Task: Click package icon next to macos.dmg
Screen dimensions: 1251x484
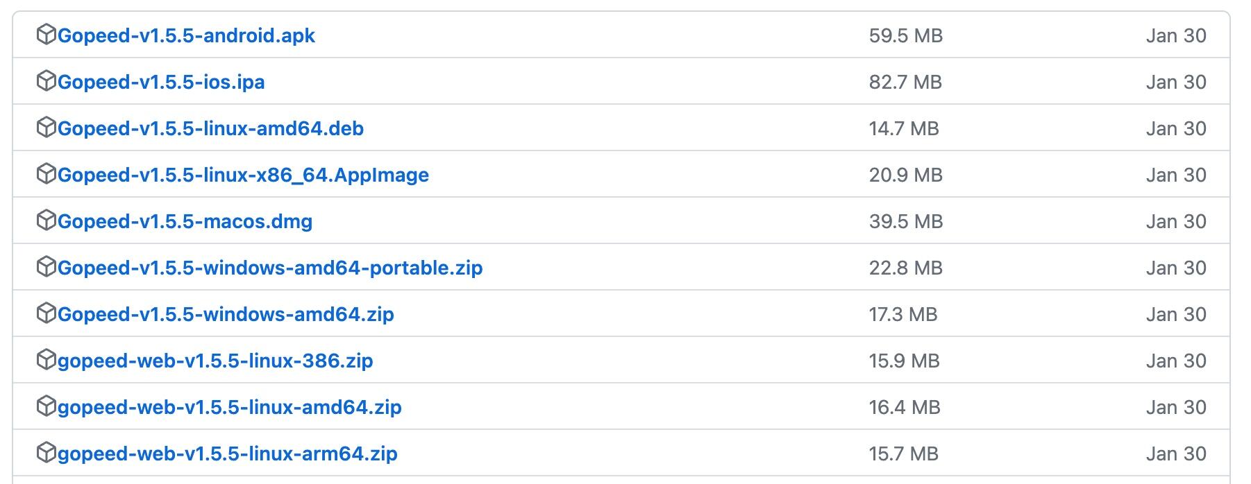Action: point(46,220)
